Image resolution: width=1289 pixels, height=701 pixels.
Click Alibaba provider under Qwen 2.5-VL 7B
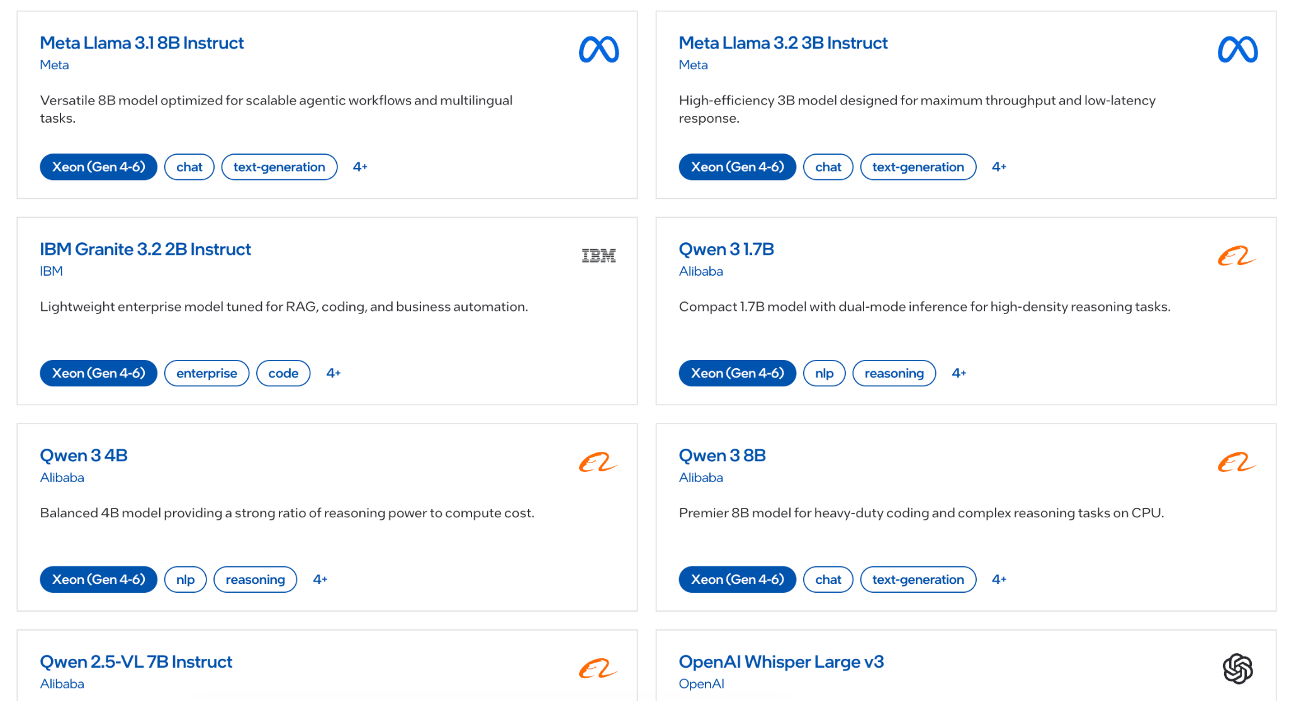click(x=62, y=684)
